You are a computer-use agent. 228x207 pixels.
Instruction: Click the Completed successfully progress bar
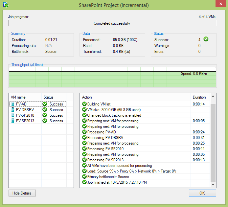point(112,23)
